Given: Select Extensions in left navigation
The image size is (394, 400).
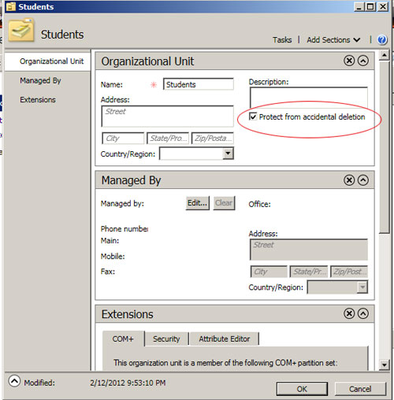Looking at the screenshot, I should [38, 100].
